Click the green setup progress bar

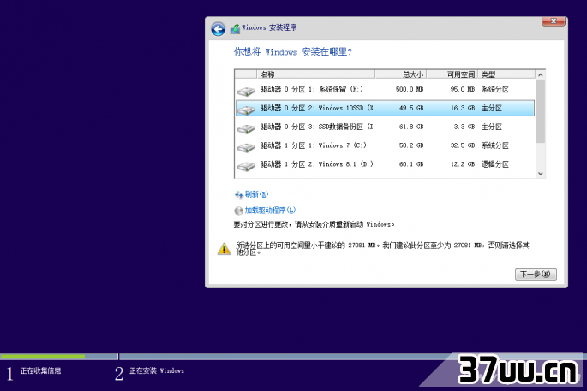click(42, 357)
